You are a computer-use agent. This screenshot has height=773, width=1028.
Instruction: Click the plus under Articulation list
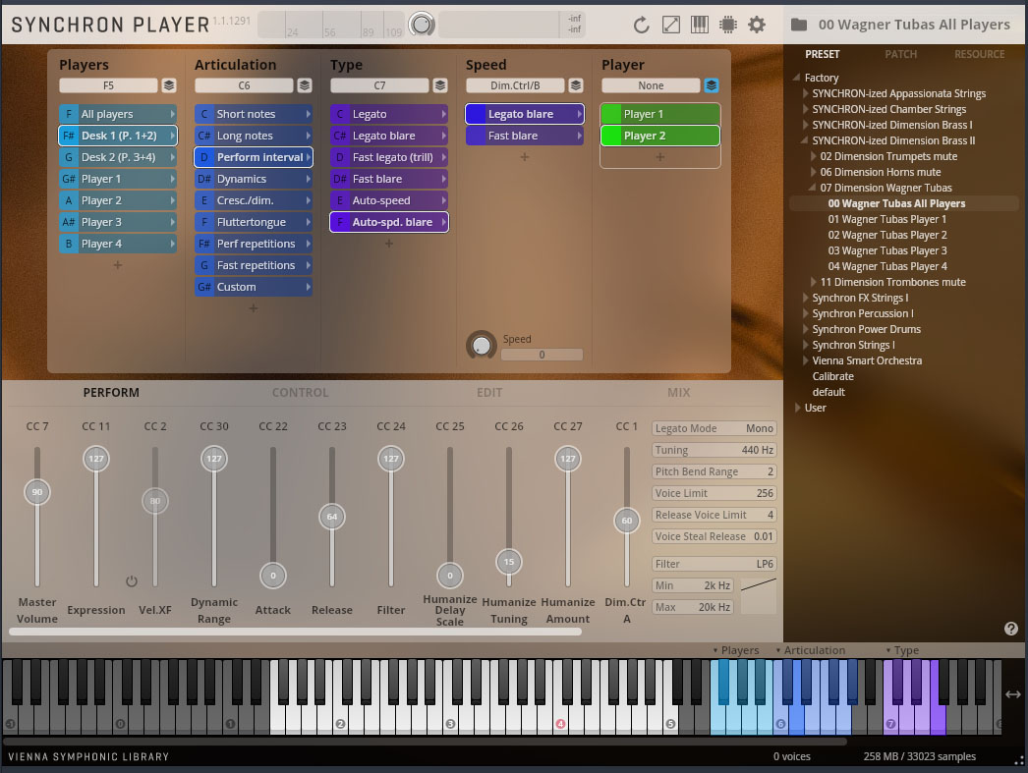(x=253, y=307)
